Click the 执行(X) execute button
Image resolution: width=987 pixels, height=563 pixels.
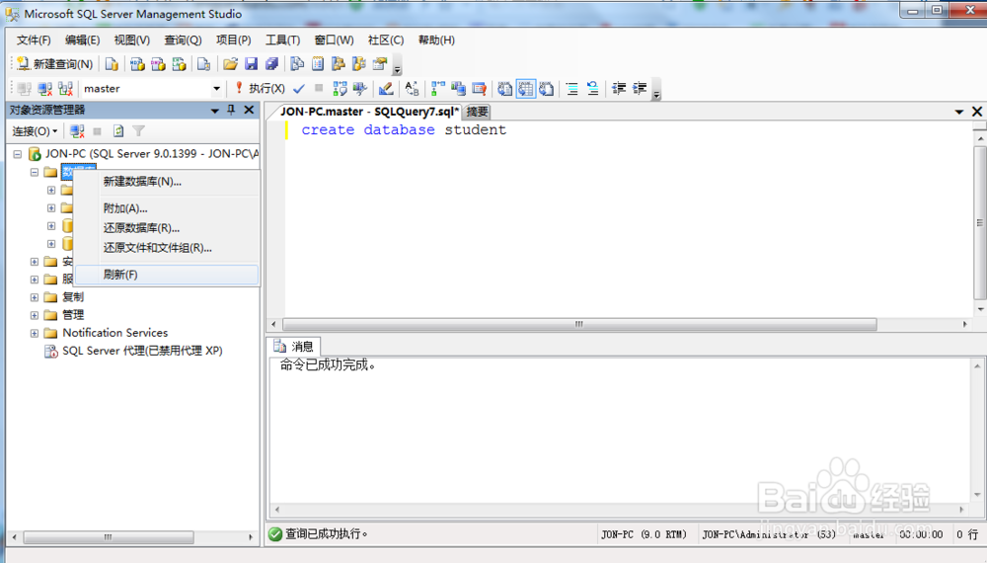pos(260,88)
